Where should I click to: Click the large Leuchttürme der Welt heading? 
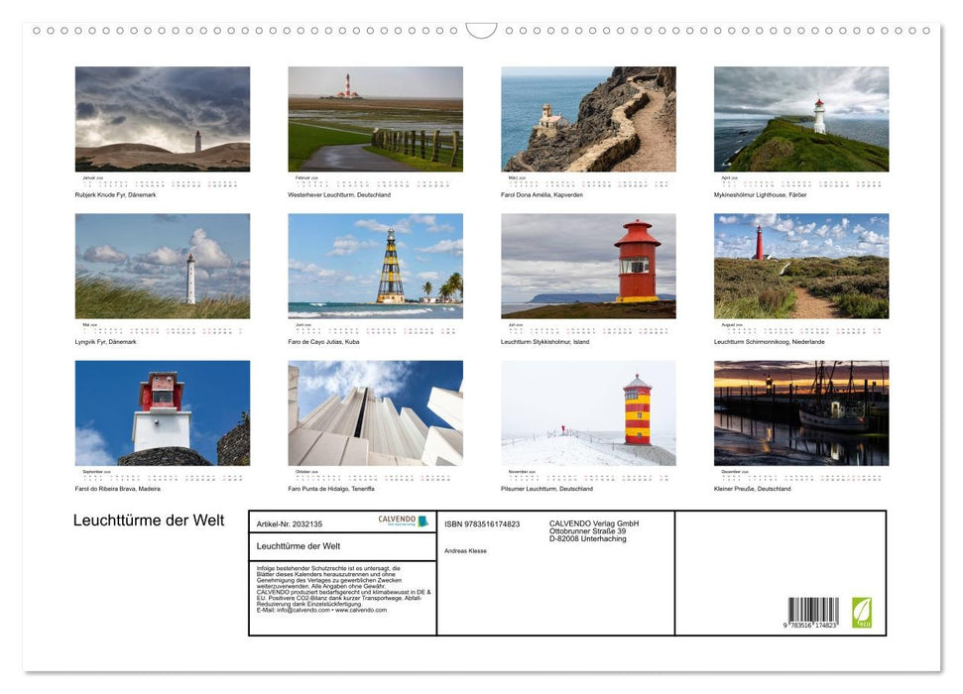(x=149, y=520)
